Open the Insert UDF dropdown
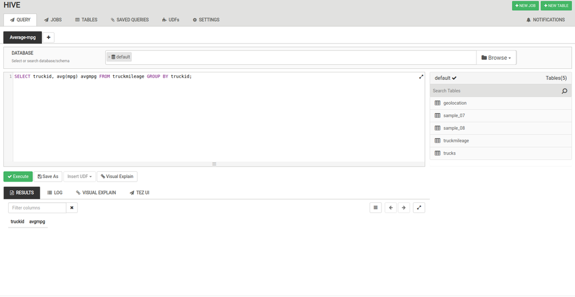This screenshot has width=575, height=297. point(79,176)
